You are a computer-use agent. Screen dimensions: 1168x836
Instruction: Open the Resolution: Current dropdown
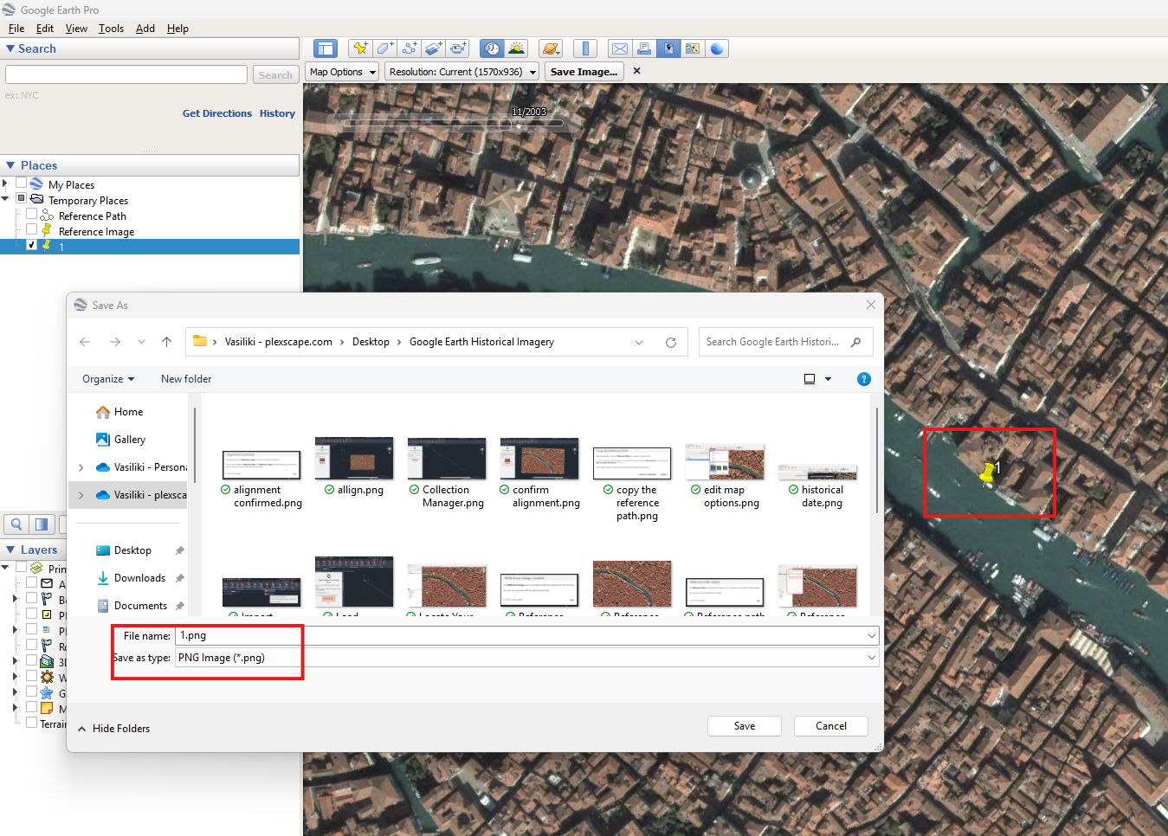pos(462,72)
